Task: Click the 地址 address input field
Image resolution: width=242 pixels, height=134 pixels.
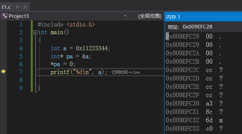Action: click(x=211, y=27)
